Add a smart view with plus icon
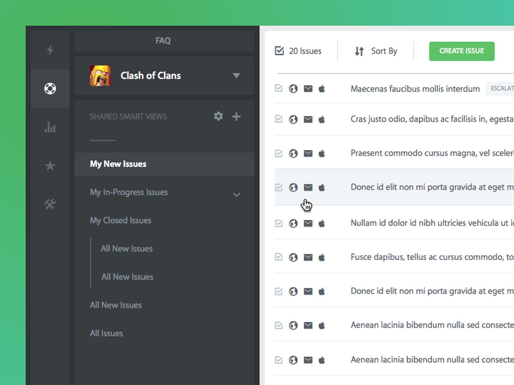 236,116
